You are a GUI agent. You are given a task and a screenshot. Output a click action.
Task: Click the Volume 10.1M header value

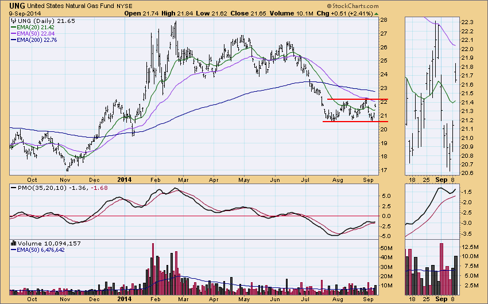(291, 13)
